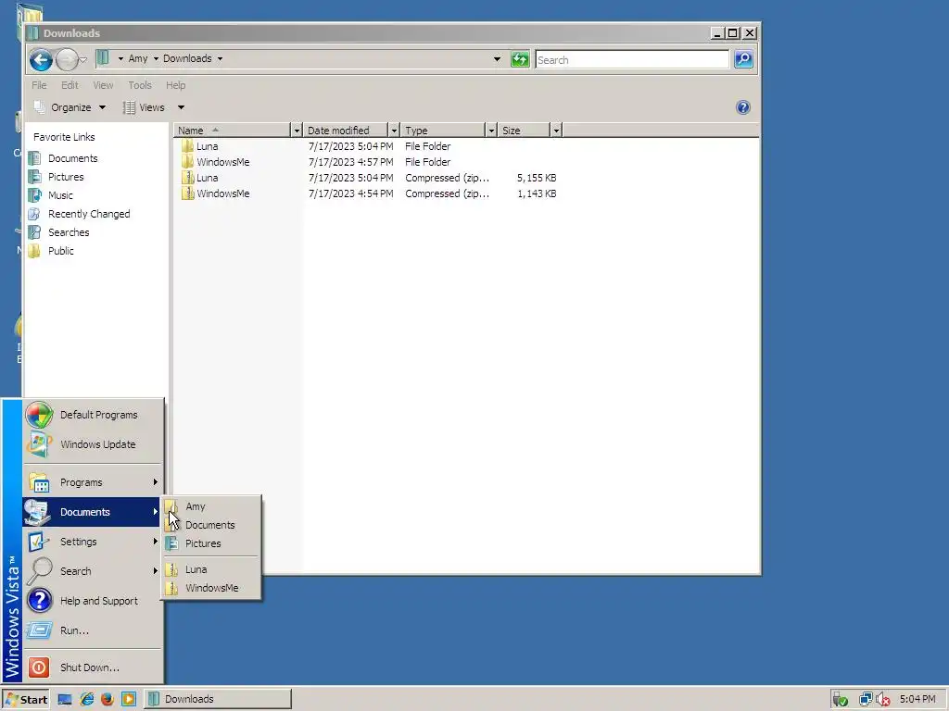949x711 pixels.
Task: Expand Programs in the Start menu
Action: point(94,482)
